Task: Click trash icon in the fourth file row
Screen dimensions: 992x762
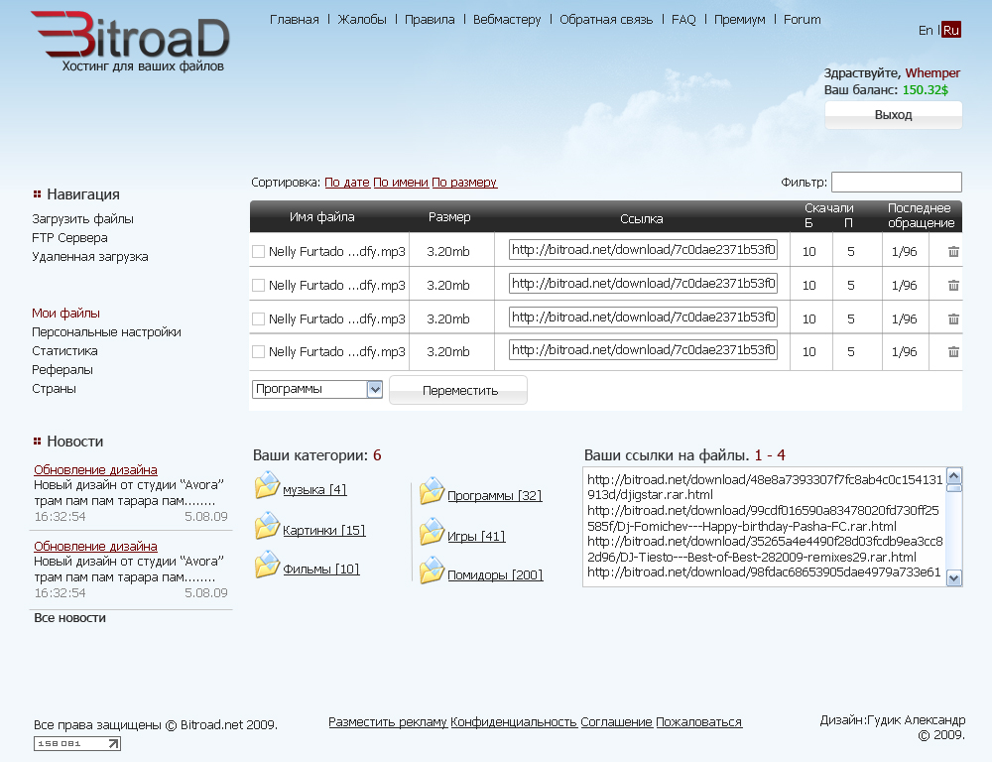Action: [x=953, y=351]
